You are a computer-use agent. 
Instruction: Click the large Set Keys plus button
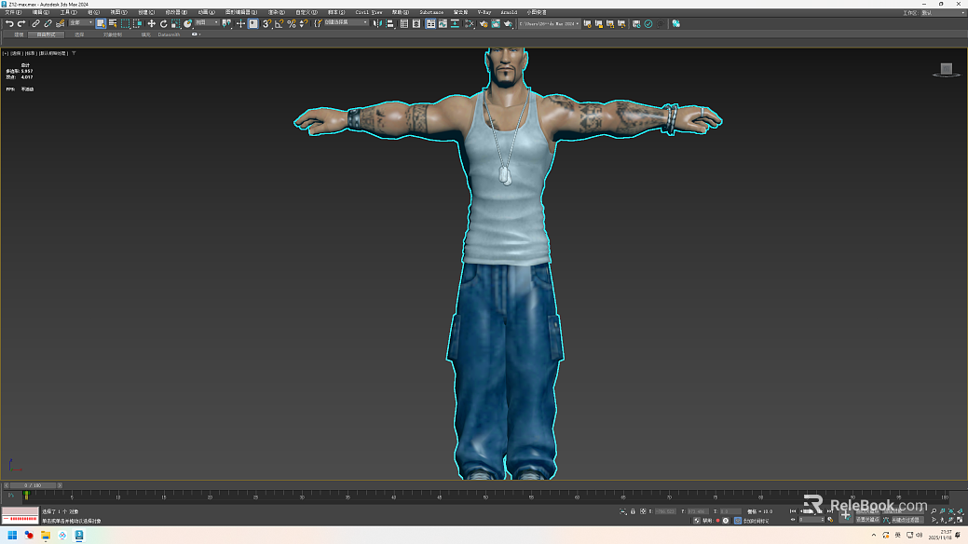click(846, 516)
